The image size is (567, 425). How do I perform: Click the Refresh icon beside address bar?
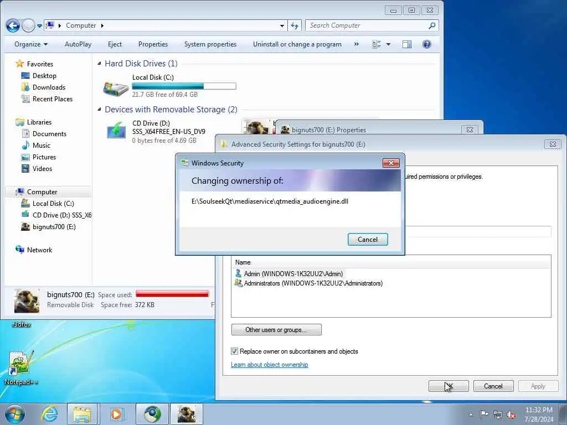[295, 25]
